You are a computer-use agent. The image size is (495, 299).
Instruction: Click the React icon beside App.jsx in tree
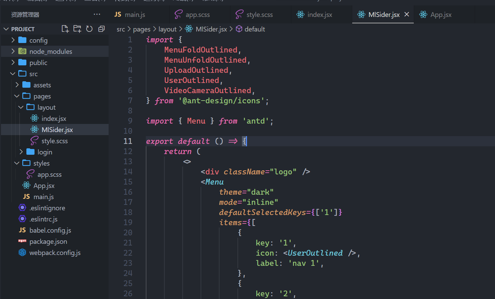click(x=26, y=185)
